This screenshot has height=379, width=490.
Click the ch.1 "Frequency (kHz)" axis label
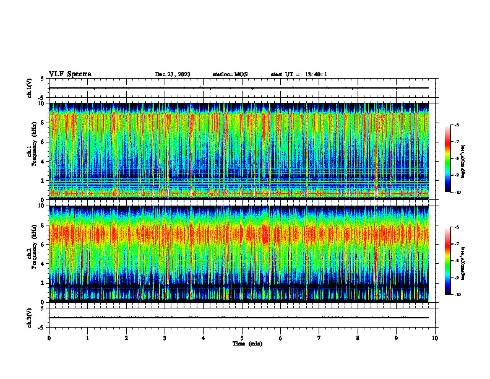pyautogui.click(x=34, y=144)
